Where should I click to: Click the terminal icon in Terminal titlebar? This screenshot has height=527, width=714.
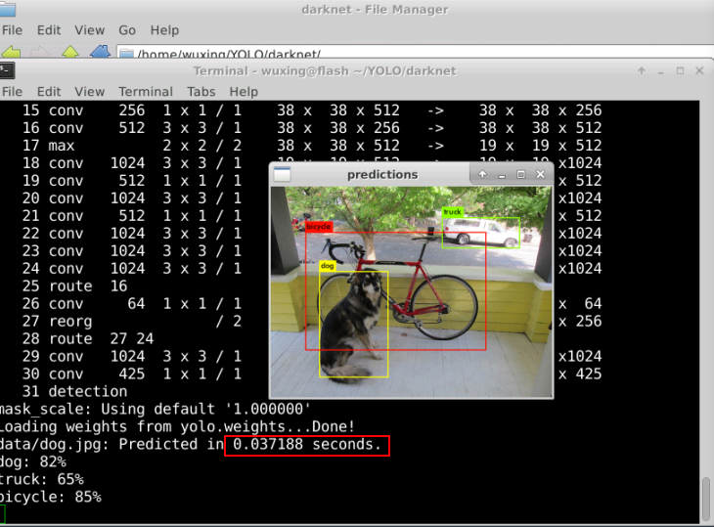[x=7, y=70]
